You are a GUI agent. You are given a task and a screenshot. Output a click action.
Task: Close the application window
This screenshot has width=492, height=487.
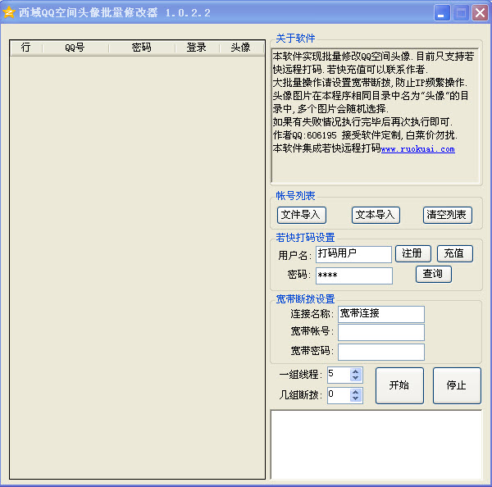pos(480,13)
